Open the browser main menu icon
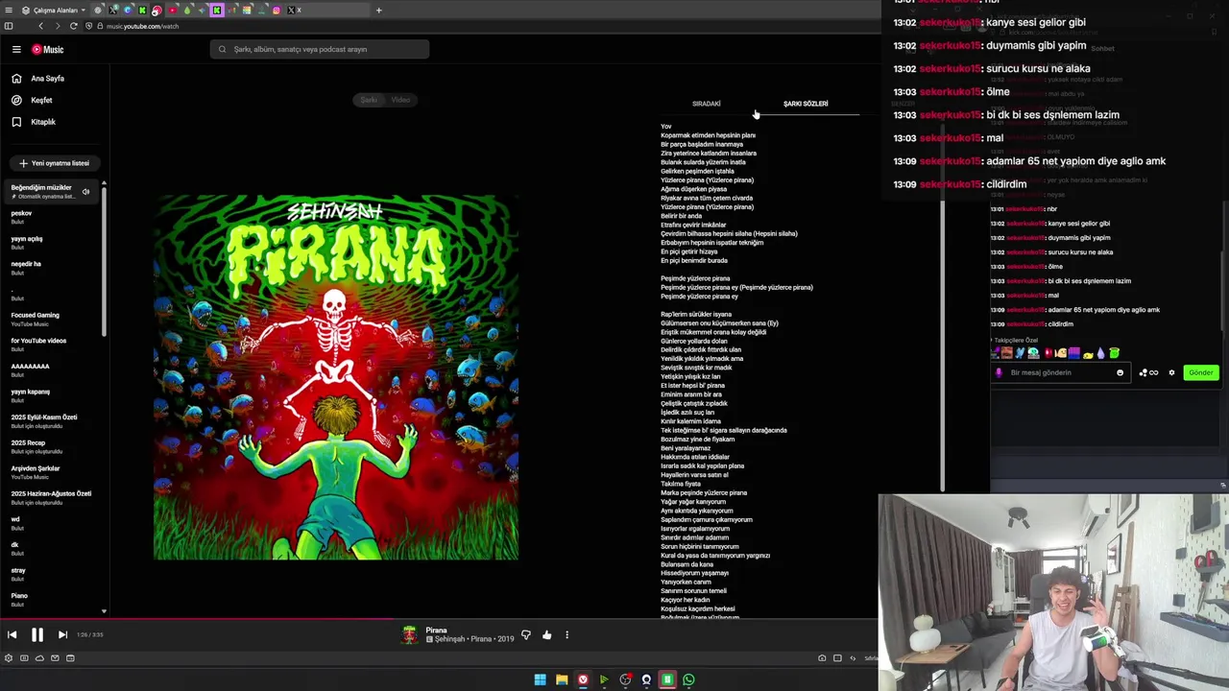 click(x=8, y=10)
